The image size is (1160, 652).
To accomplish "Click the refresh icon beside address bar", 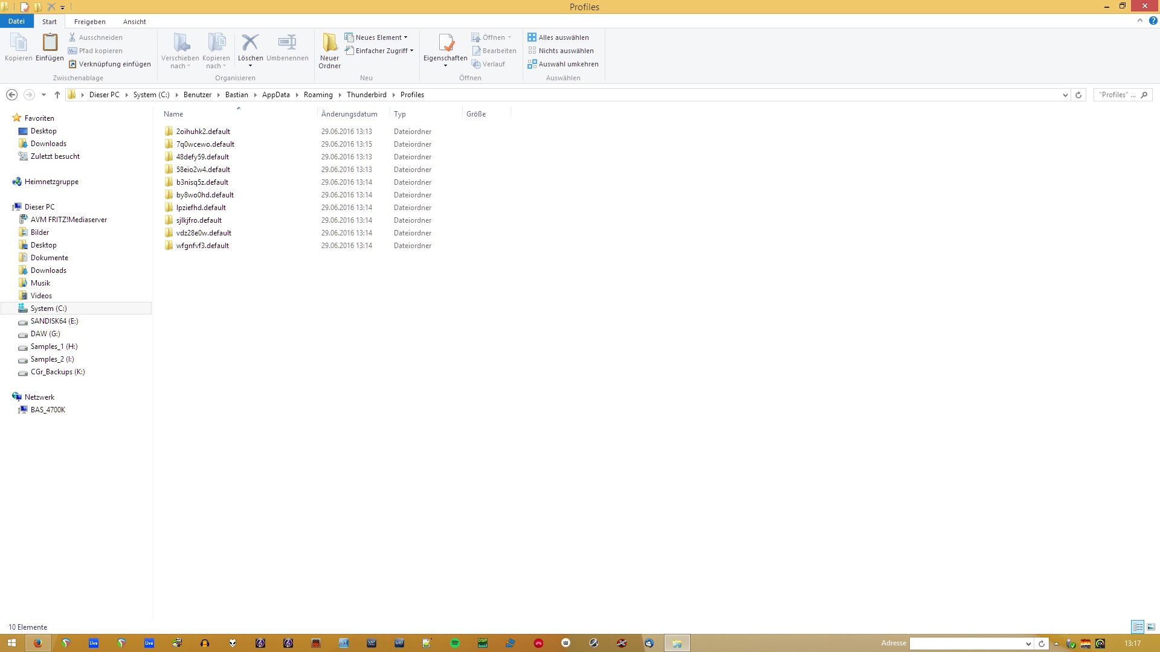I will click(1078, 95).
